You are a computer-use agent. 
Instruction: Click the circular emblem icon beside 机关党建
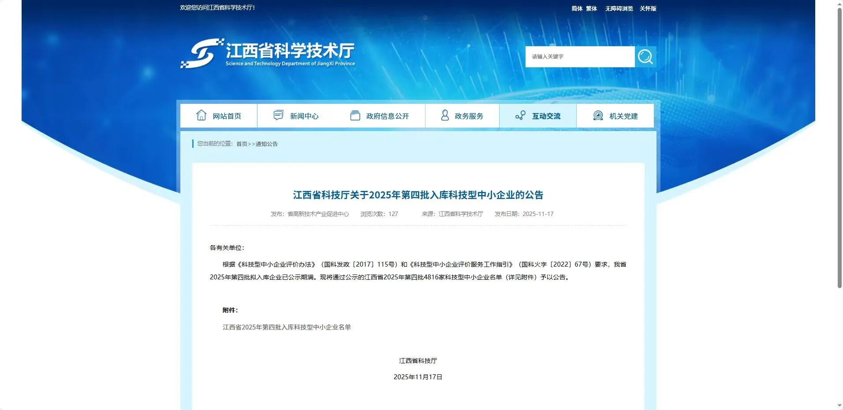(598, 115)
